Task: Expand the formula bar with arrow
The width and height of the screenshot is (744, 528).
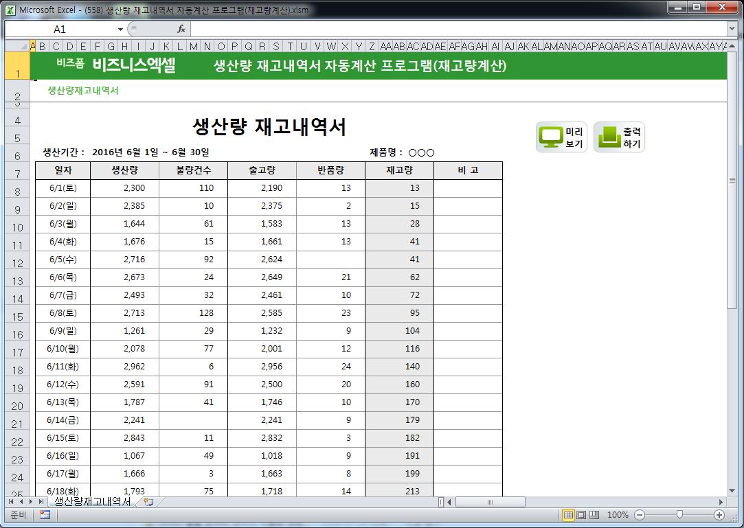Action: coord(732,30)
